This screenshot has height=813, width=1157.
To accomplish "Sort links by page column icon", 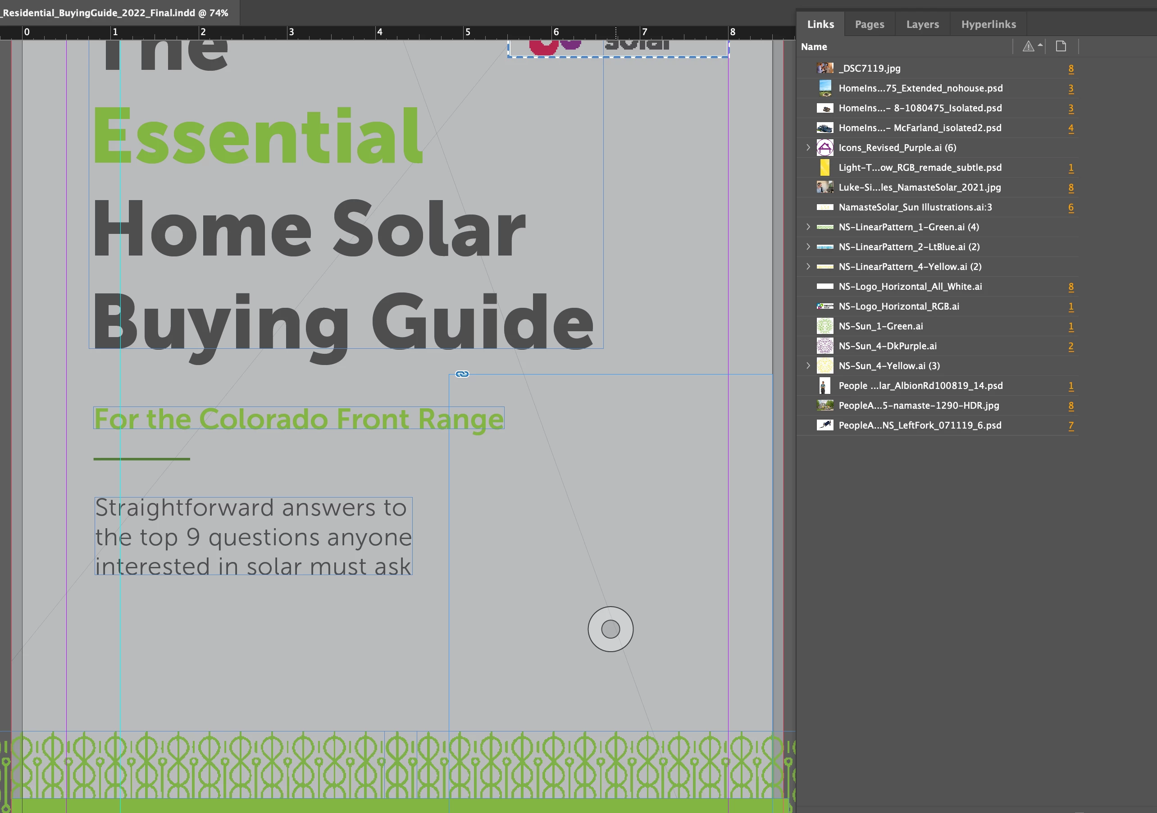I will 1061,46.
